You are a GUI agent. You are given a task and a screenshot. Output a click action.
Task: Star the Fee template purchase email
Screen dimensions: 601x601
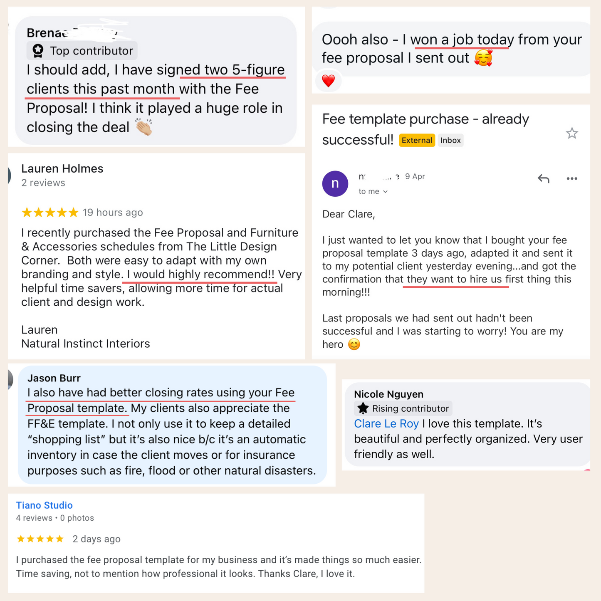572,134
